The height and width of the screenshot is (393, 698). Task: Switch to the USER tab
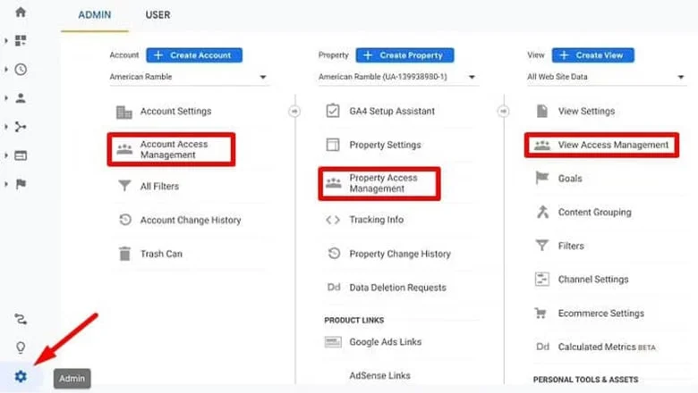[x=157, y=15]
